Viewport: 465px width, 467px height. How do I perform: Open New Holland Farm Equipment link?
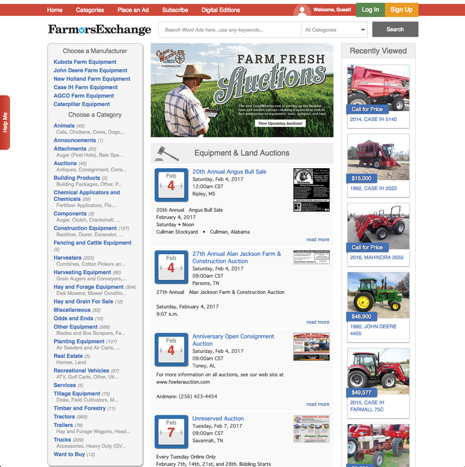pos(92,79)
